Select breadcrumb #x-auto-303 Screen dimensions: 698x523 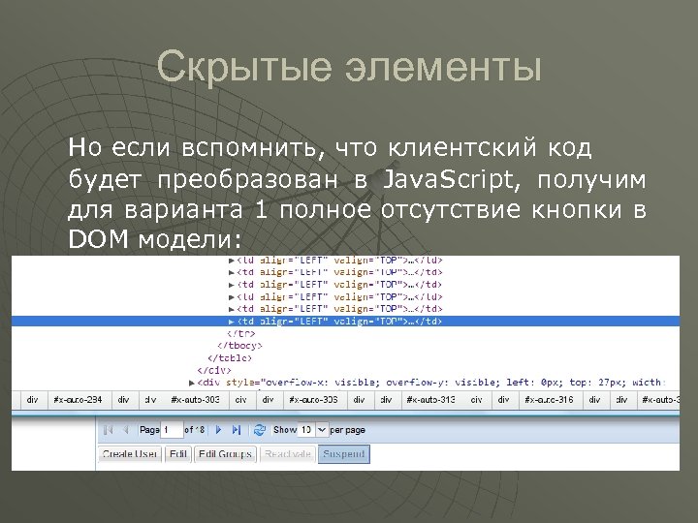[196, 400]
